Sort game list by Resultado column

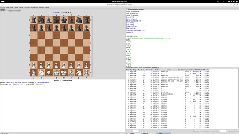click(141, 70)
